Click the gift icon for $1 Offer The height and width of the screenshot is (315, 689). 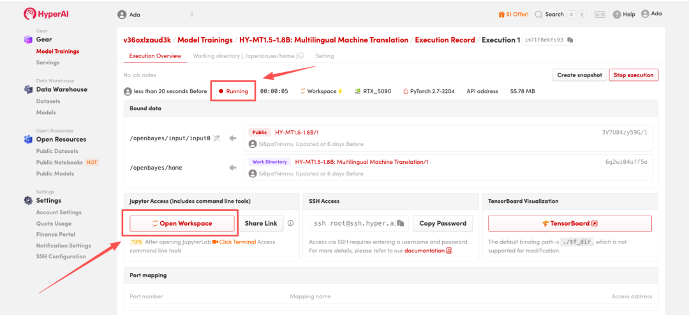click(501, 14)
